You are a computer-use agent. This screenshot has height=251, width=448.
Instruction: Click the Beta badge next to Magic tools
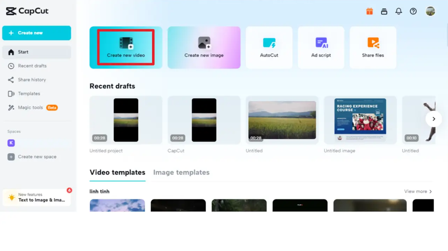[x=52, y=108]
